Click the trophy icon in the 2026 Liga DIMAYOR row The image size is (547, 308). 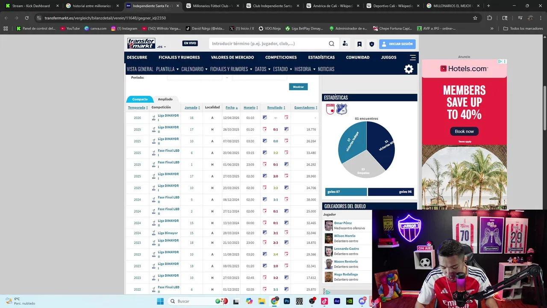click(x=154, y=118)
